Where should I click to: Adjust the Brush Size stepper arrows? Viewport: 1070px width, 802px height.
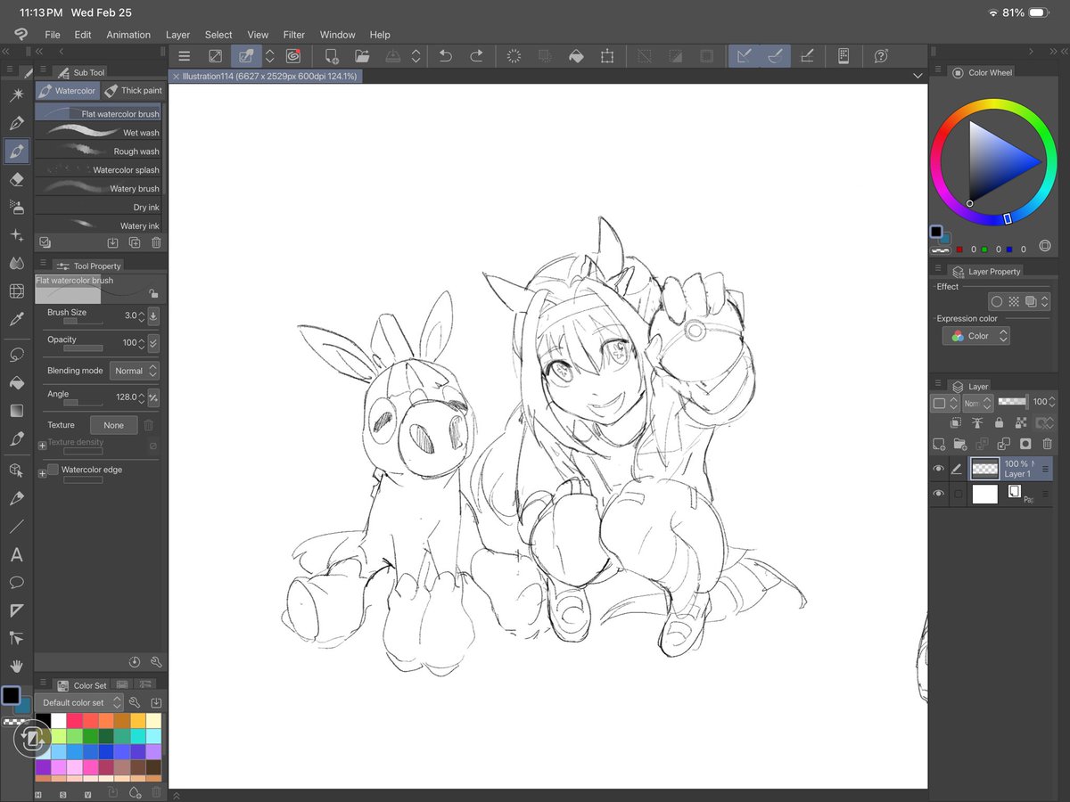pos(143,315)
